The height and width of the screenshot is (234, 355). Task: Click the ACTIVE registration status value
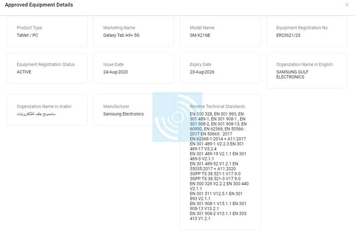(24, 72)
